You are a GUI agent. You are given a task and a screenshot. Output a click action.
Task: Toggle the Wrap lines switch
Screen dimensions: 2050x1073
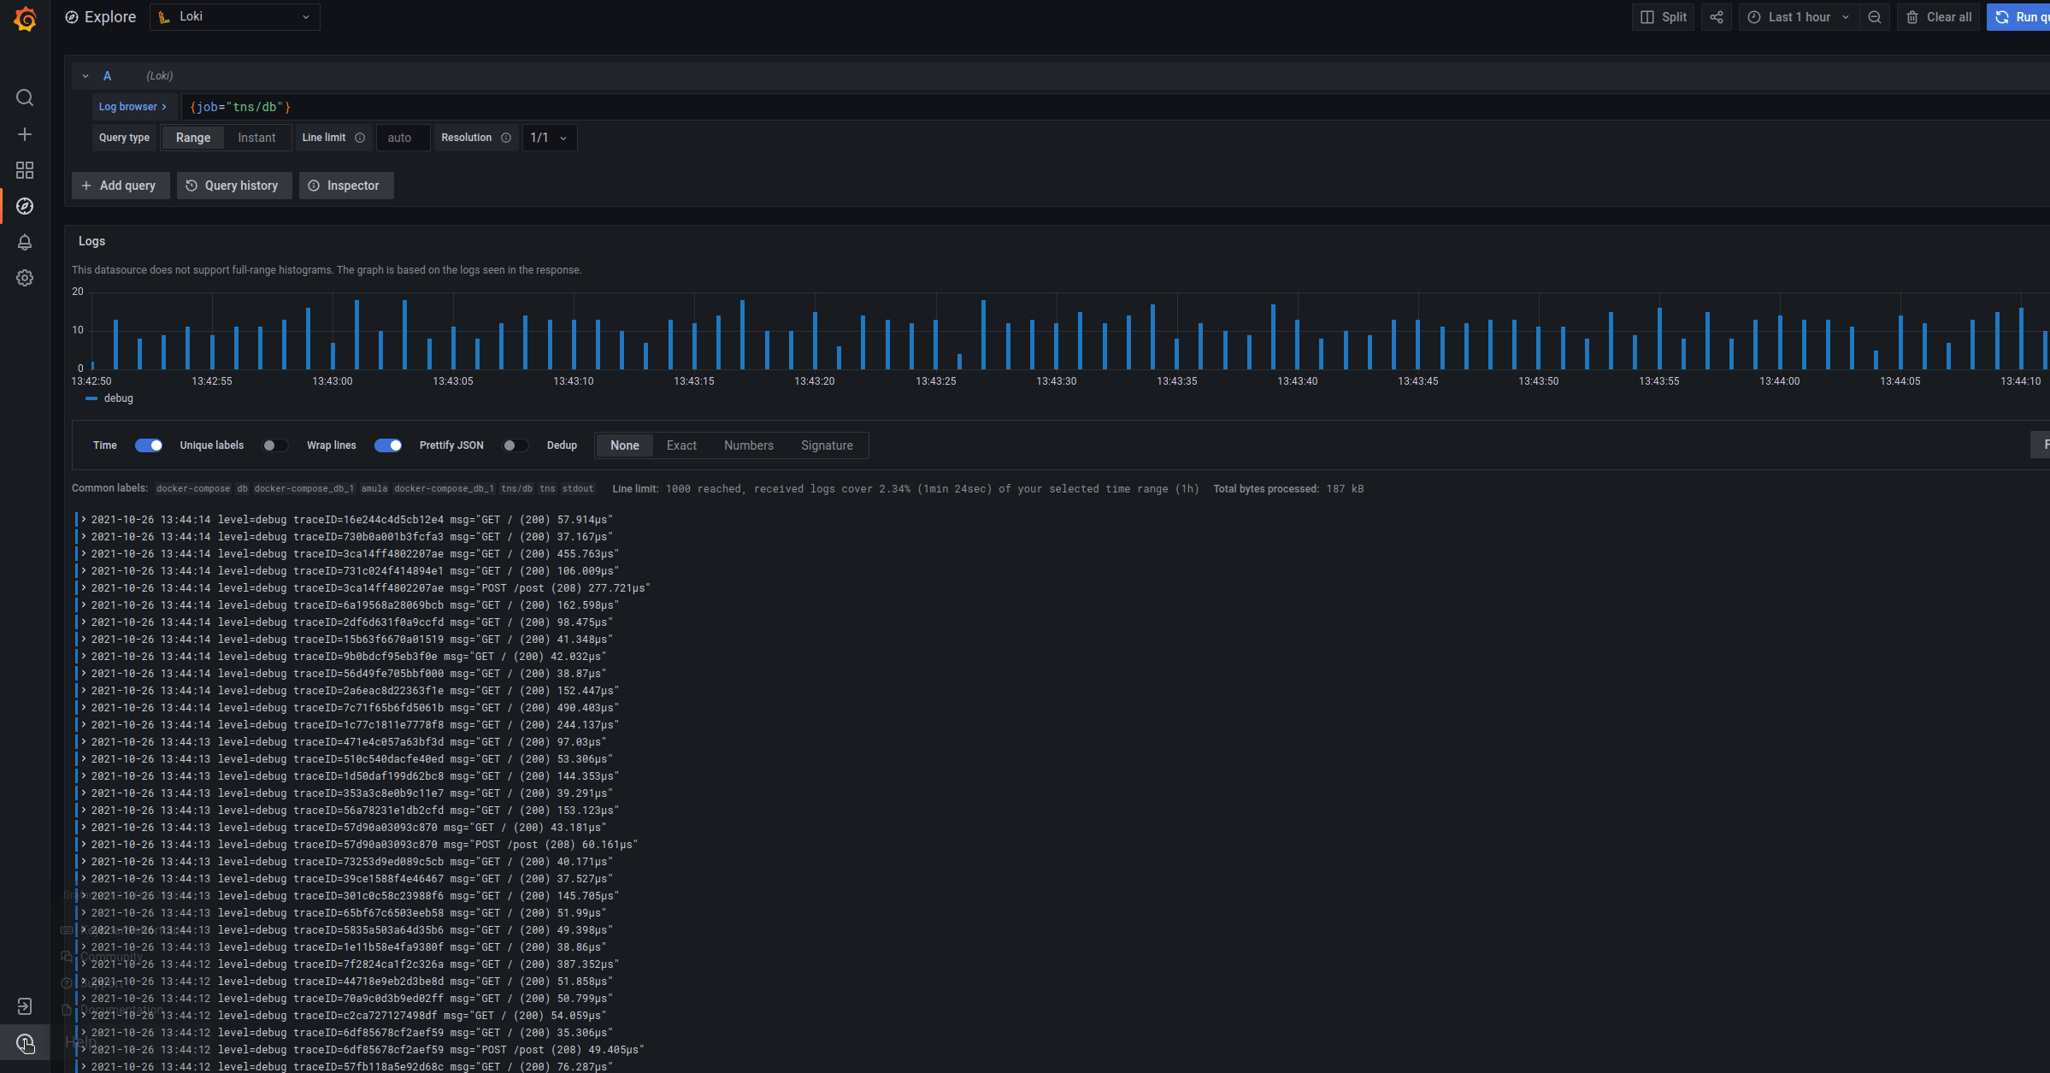tap(388, 445)
